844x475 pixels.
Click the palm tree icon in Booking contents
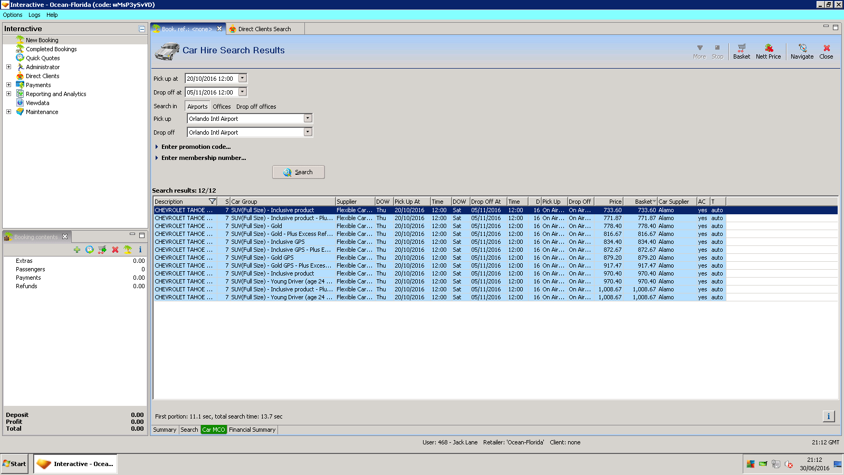tap(128, 250)
